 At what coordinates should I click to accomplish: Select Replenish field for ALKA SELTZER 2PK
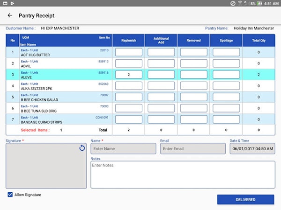129,86
